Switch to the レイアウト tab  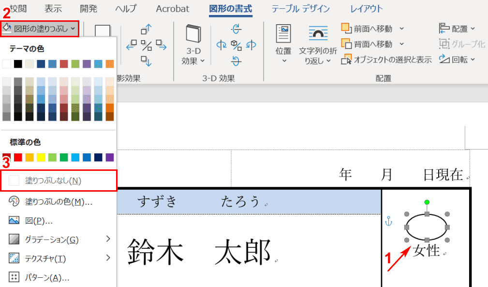pyautogui.click(x=366, y=9)
